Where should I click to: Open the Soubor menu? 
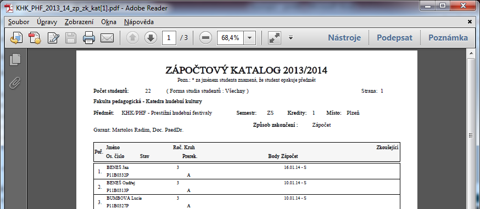tap(19, 22)
